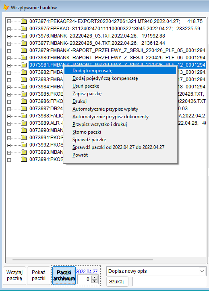Click the folder icon of package 0073974
Image resolution: width=209 pixels, height=291 pixels.
click(24, 21)
